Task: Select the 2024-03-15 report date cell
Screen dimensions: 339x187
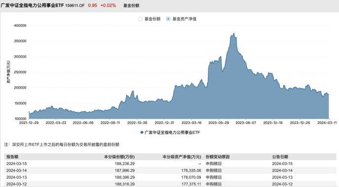Action: 16,164
